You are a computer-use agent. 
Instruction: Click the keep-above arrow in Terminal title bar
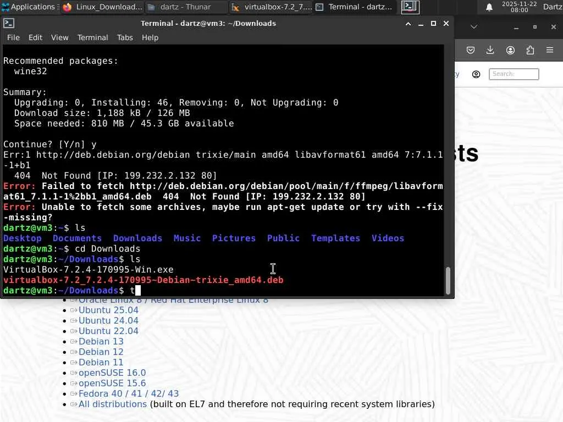(409, 24)
